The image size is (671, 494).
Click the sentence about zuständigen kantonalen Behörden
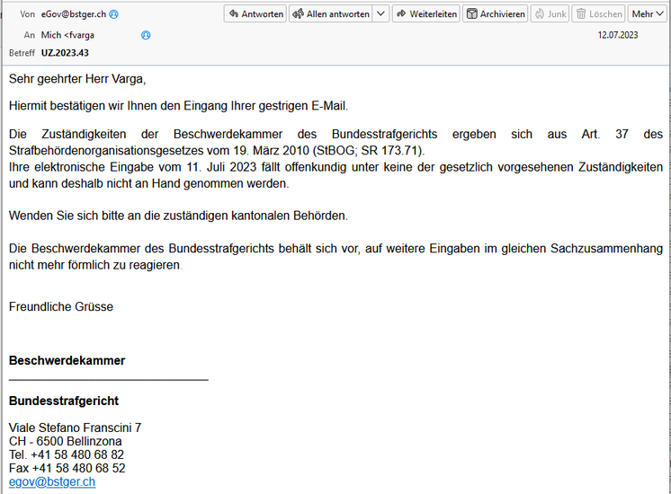[178, 216]
